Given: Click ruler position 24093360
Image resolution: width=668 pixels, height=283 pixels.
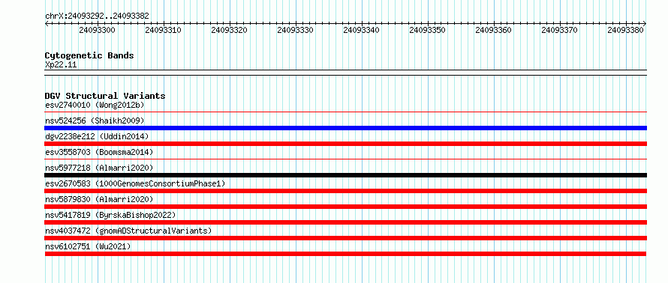Looking at the screenshot, I should 493,30.
